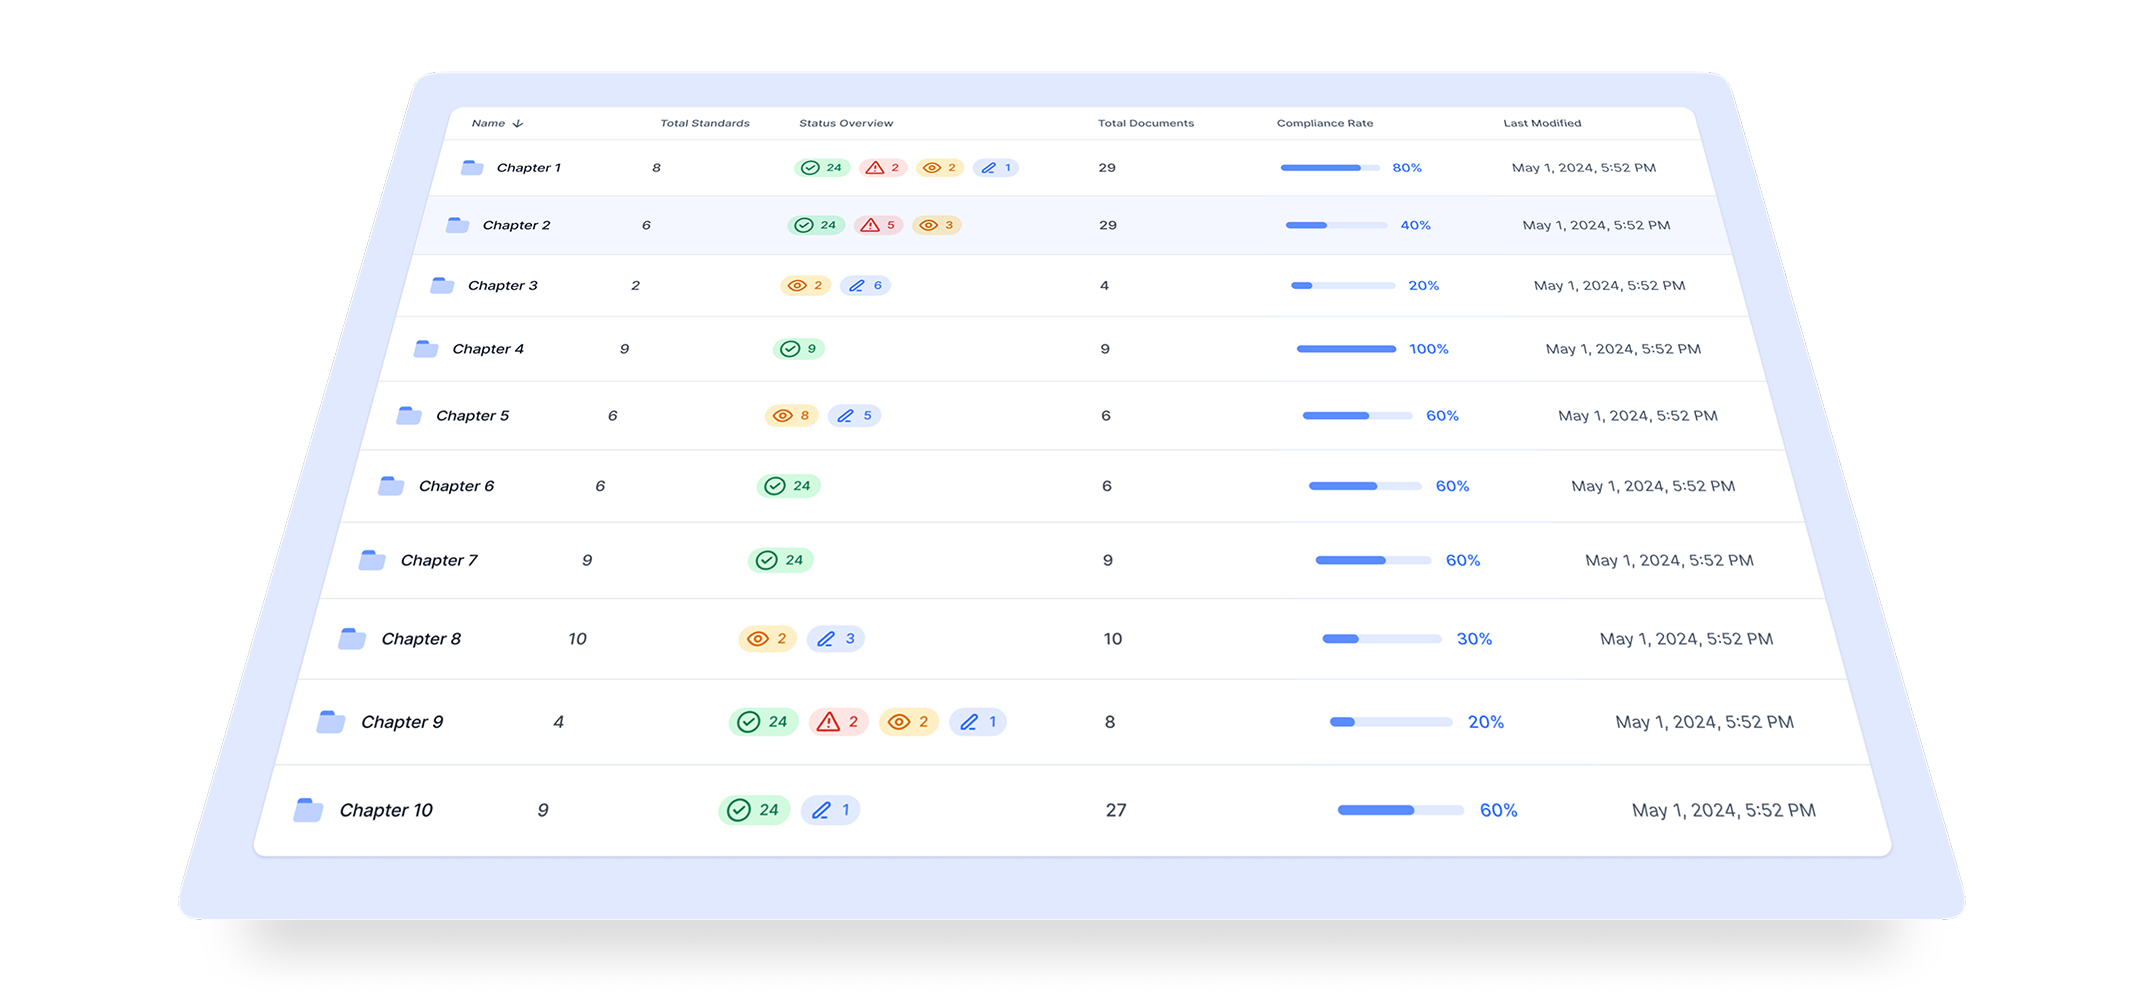Click Chapter 2's red warning badge
Screen dimensions: 2144x998
coord(878,225)
